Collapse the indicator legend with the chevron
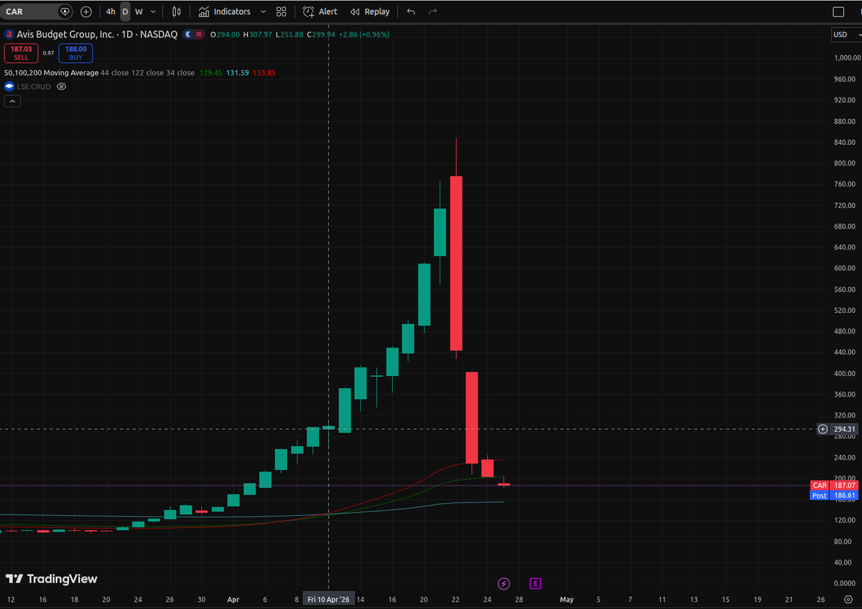Image resolution: width=862 pixels, height=609 pixels. point(12,101)
